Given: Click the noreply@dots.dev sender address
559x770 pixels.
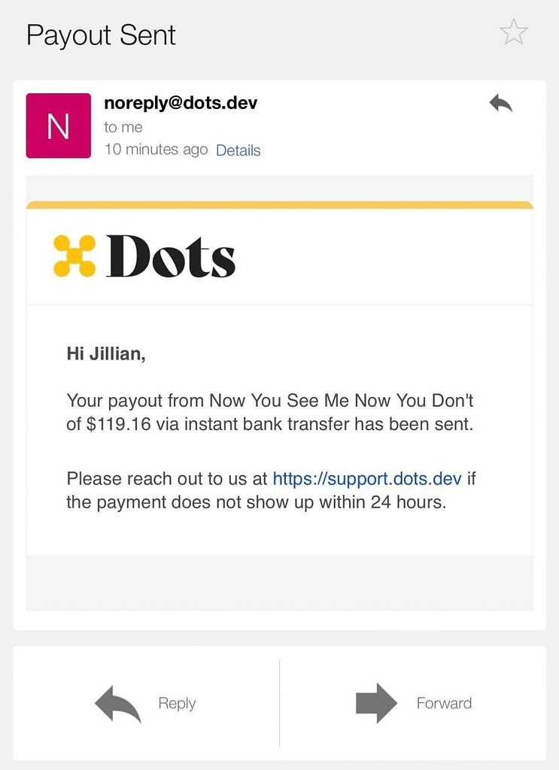Looking at the screenshot, I should 181,103.
